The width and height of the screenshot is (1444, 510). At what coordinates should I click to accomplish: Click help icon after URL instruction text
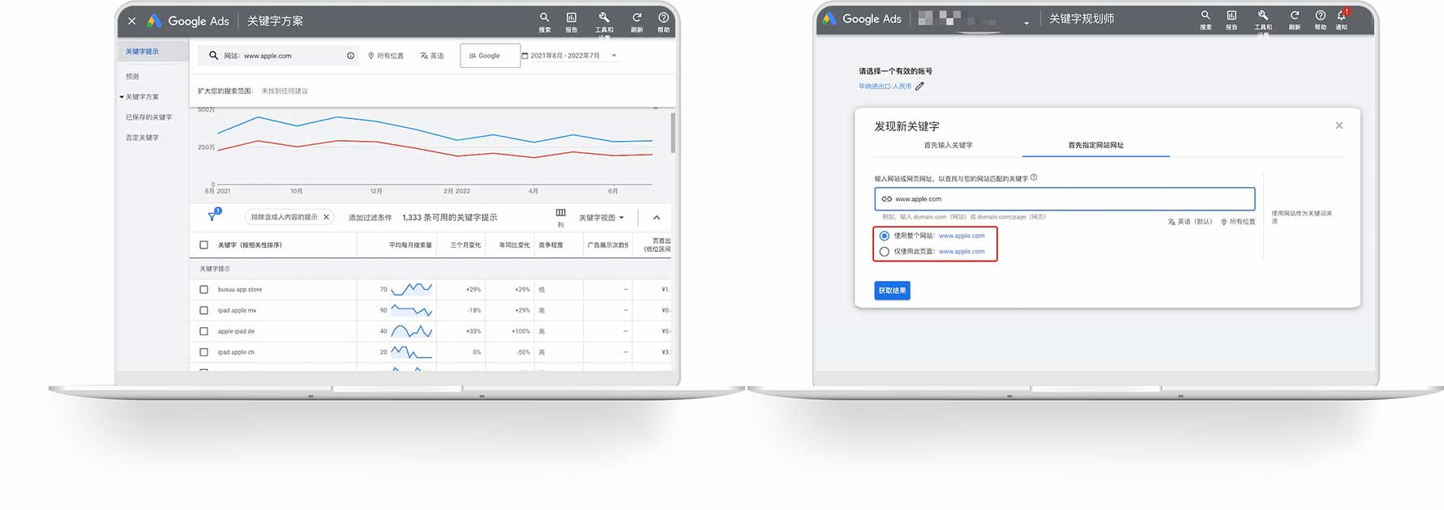1034,177
